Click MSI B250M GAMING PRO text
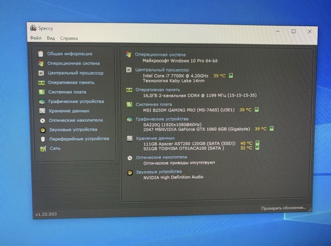 coord(189,110)
